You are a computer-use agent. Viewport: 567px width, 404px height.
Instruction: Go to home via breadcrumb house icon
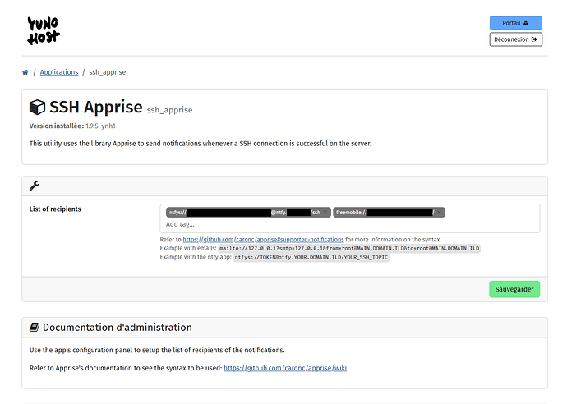tap(25, 72)
